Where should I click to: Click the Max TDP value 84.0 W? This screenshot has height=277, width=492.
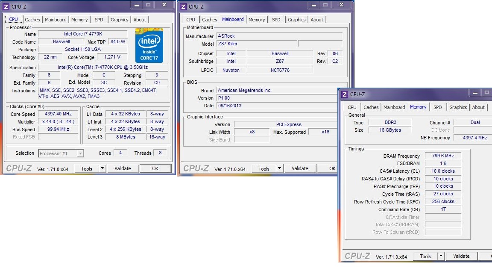118,41
